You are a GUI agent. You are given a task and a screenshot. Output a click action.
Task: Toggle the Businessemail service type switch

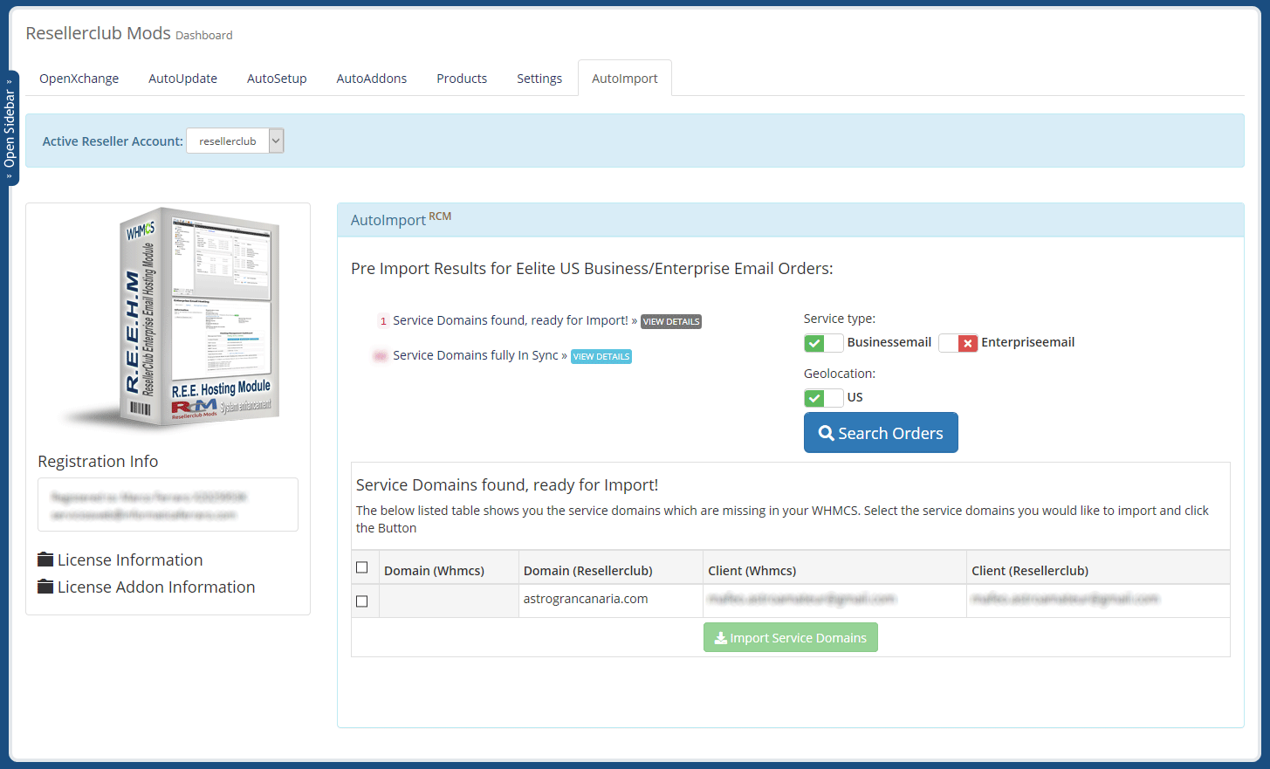click(x=823, y=343)
